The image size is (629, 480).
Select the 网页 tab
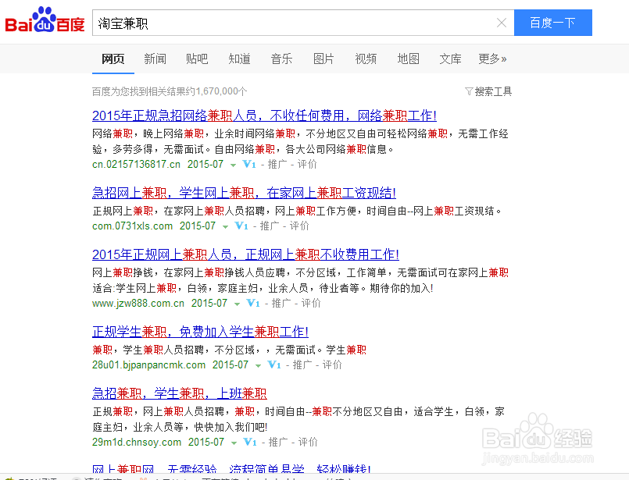coord(113,59)
